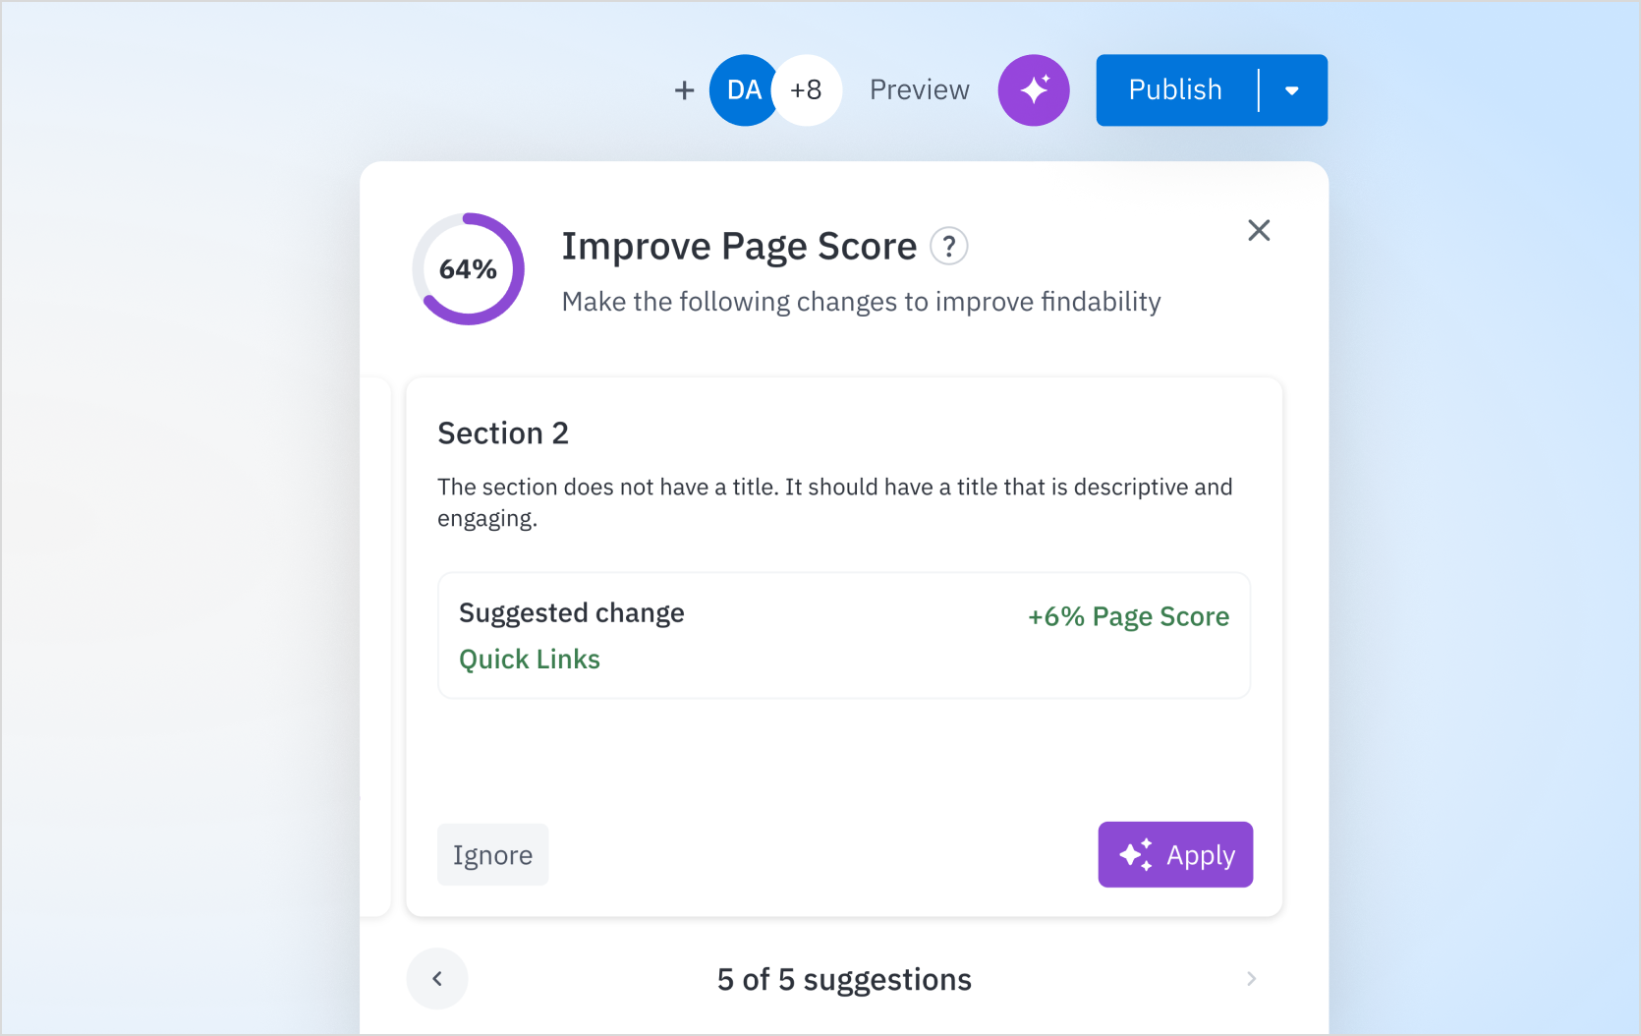The width and height of the screenshot is (1641, 1036).
Task: Apply the suggested Quick Links title
Action: tap(1175, 855)
